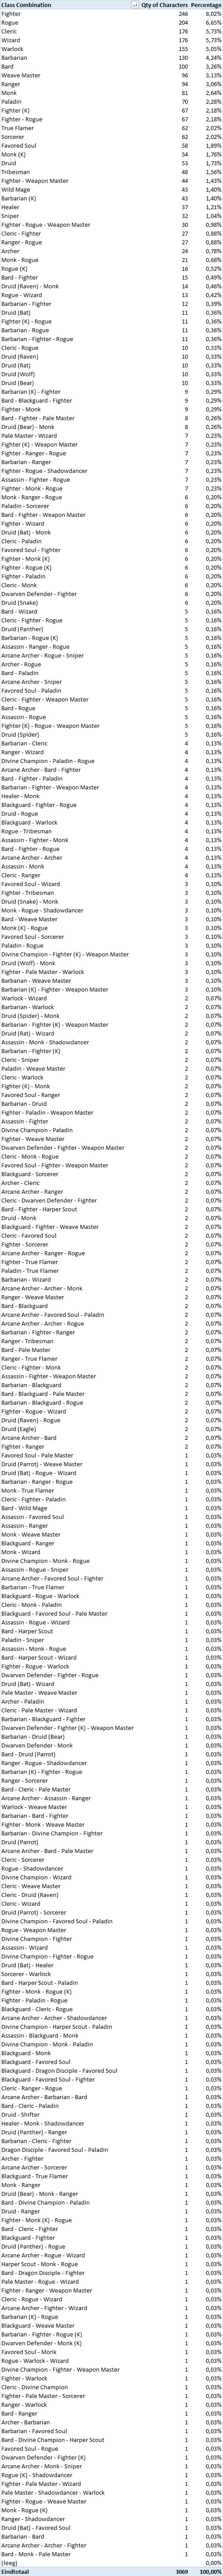Select the Tribesman row label
Viewport: 223px width, 2576px height.
click(x=15, y=171)
